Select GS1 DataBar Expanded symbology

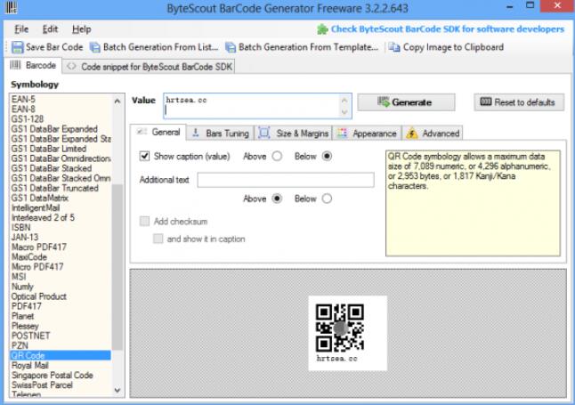pos(54,129)
